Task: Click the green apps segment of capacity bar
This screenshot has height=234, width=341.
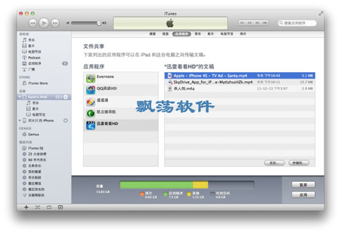Action: click(156, 185)
